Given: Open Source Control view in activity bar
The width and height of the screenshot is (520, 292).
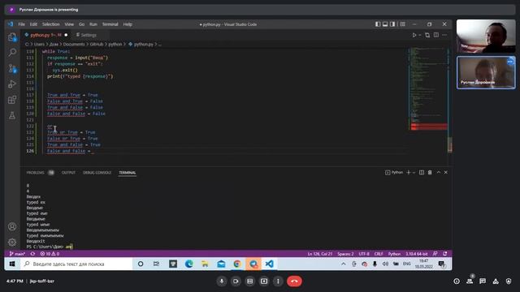Looking at the screenshot, I should click(12, 68).
